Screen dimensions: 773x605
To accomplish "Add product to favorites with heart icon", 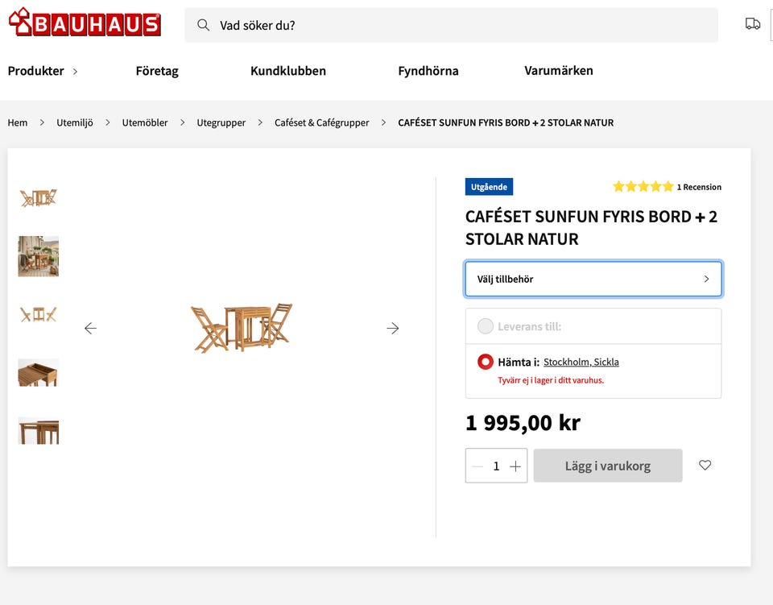I will (705, 465).
